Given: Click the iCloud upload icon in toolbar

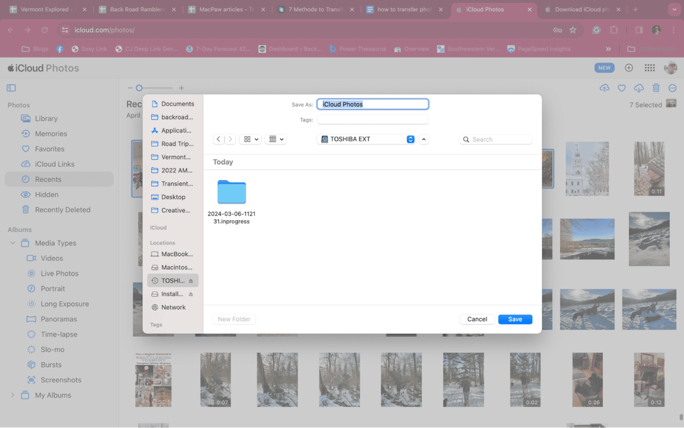Looking at the screenshot, I should pos(605,88).
